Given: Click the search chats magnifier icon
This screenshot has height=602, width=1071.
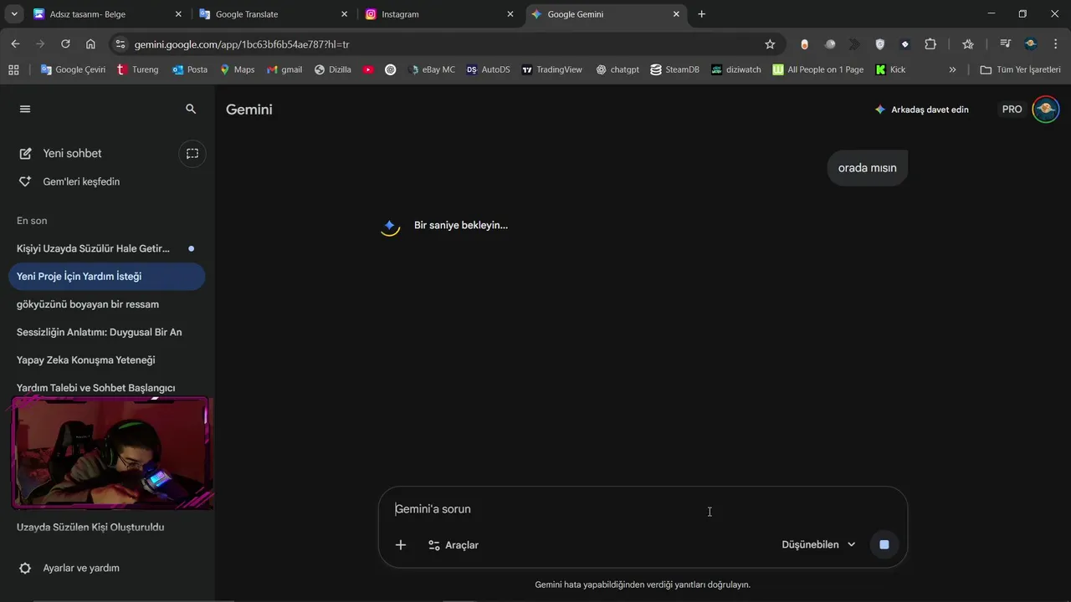Looking at the screenshot, I should point(191,109).
